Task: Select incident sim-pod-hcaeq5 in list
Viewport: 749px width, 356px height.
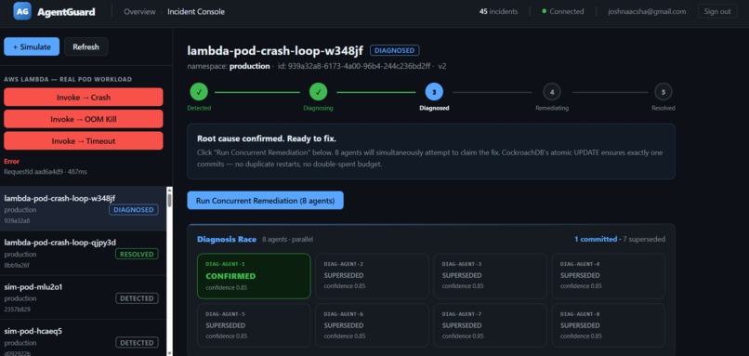Action: tap(83, 338)
